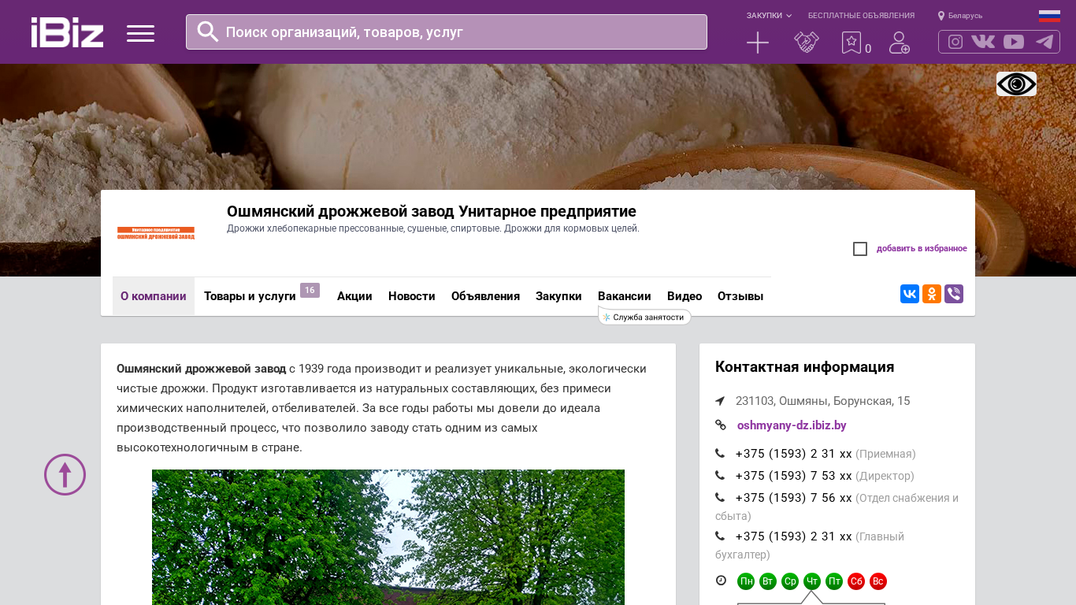This screenshot has height=605, width=1076.
Task: Open the Видео tab
Action: (685, 296)
